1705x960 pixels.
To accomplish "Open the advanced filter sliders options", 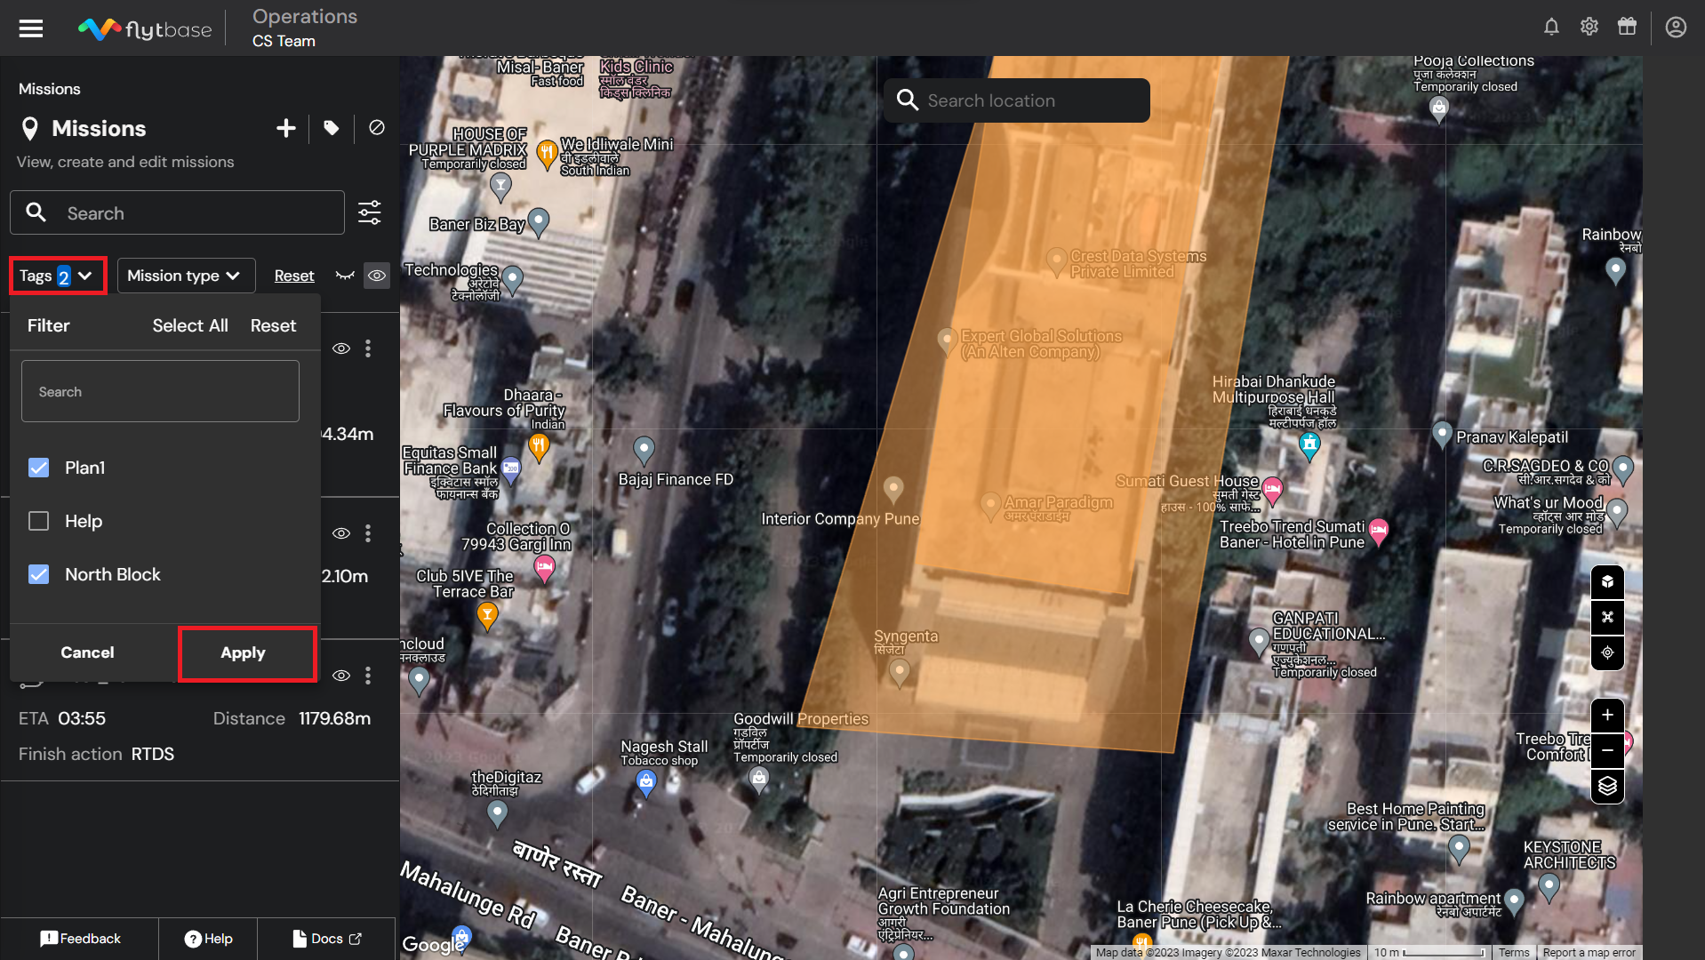I will [369, 213].
